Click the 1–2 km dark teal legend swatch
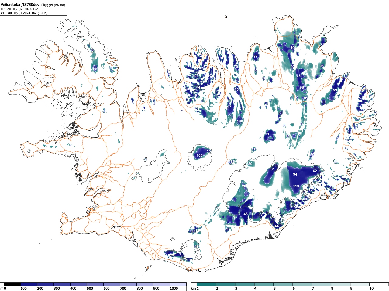 pyautogui.click(x=207, y=284)
